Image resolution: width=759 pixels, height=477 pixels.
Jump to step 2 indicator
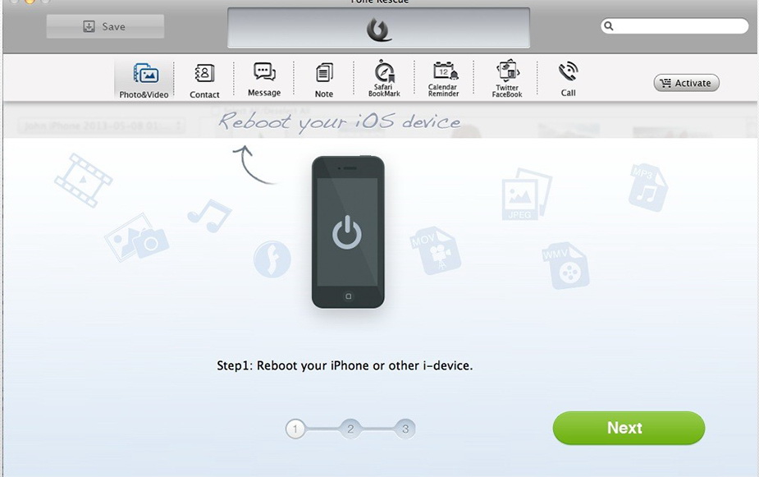click(350, 429)
